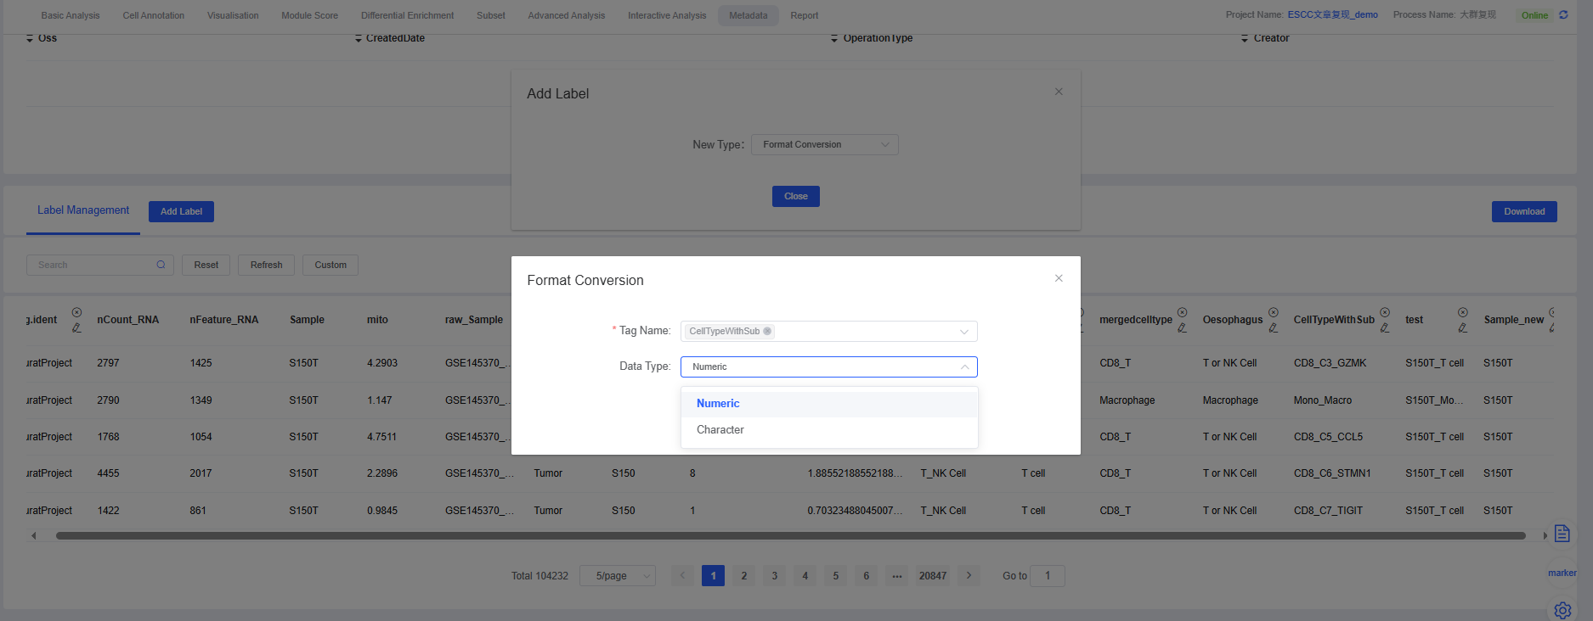Open the Differential Enrichment tab
The image size is (1593, 621).
(x=407, y=15)
